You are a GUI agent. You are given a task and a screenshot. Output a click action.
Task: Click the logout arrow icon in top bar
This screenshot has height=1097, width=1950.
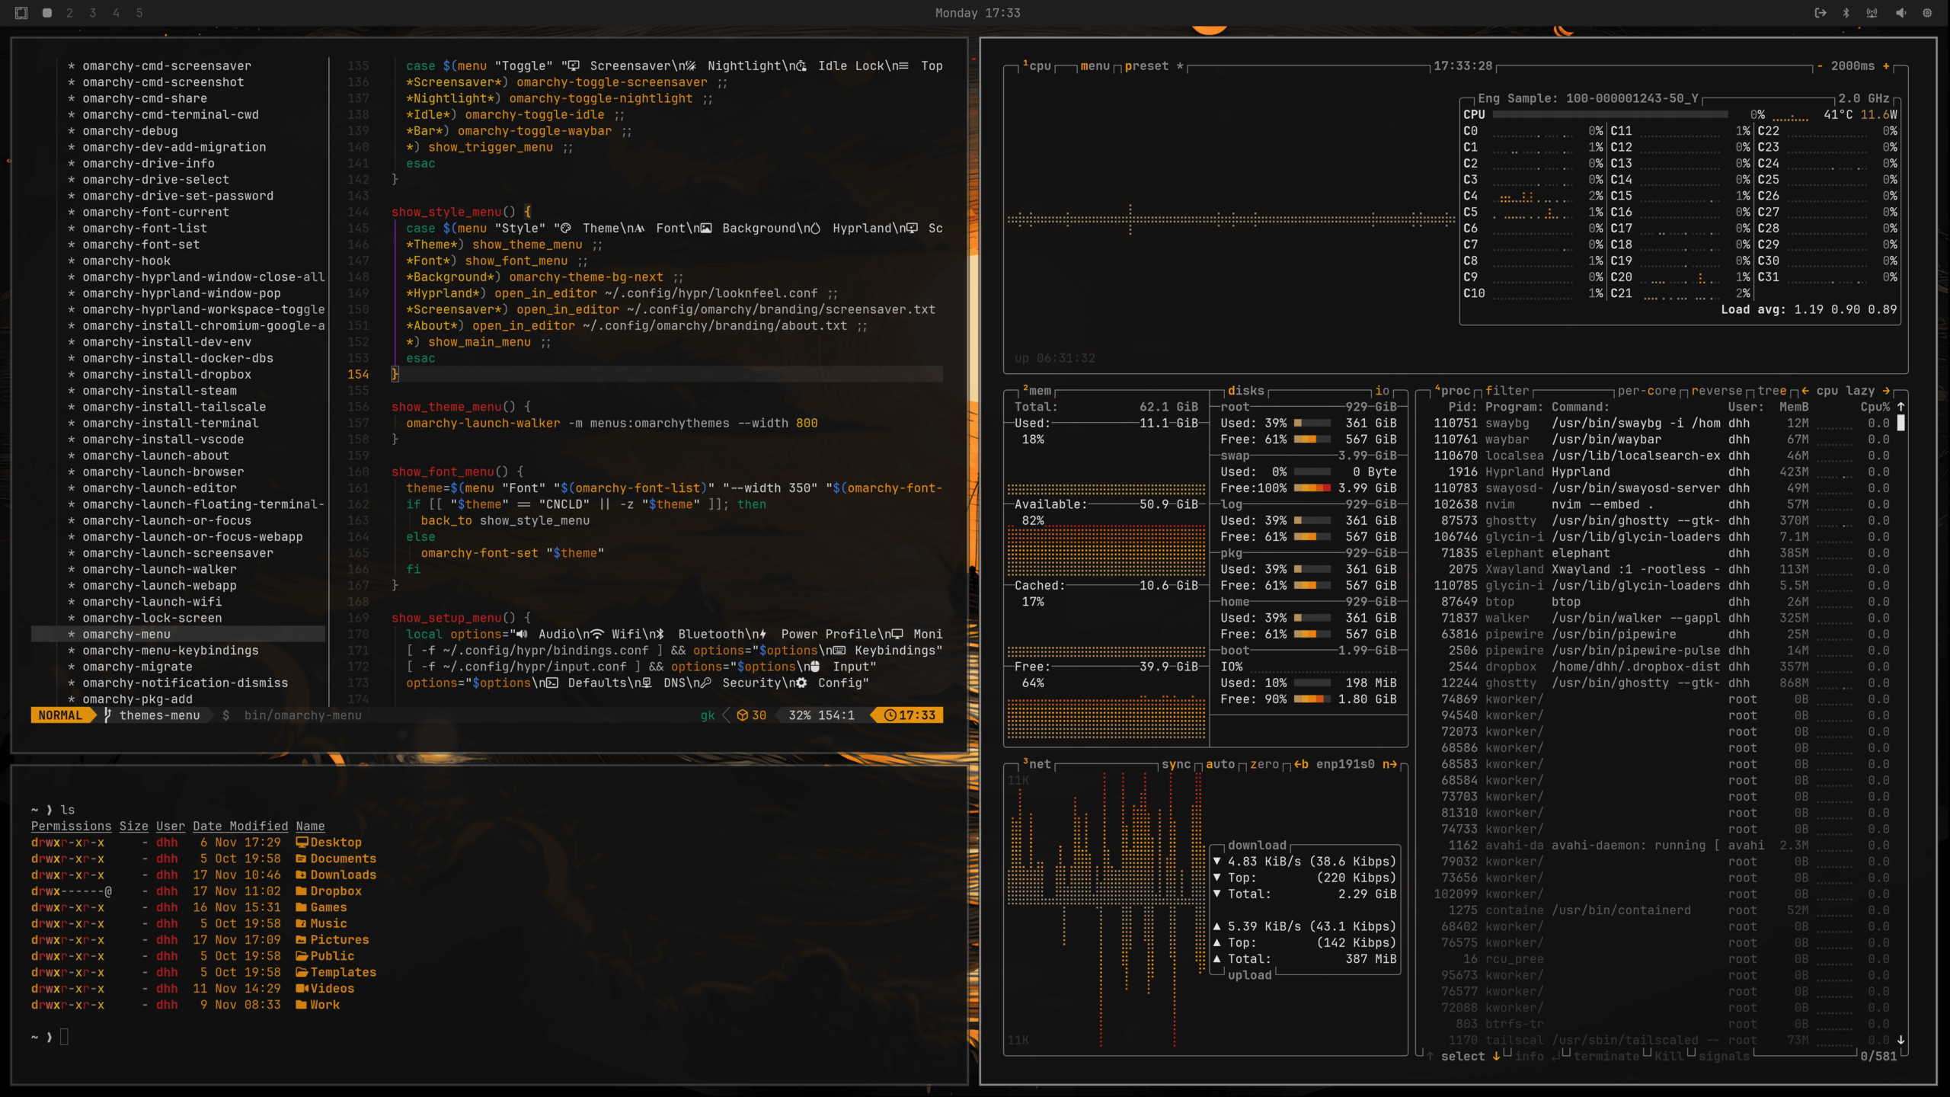pos(1820,13)
